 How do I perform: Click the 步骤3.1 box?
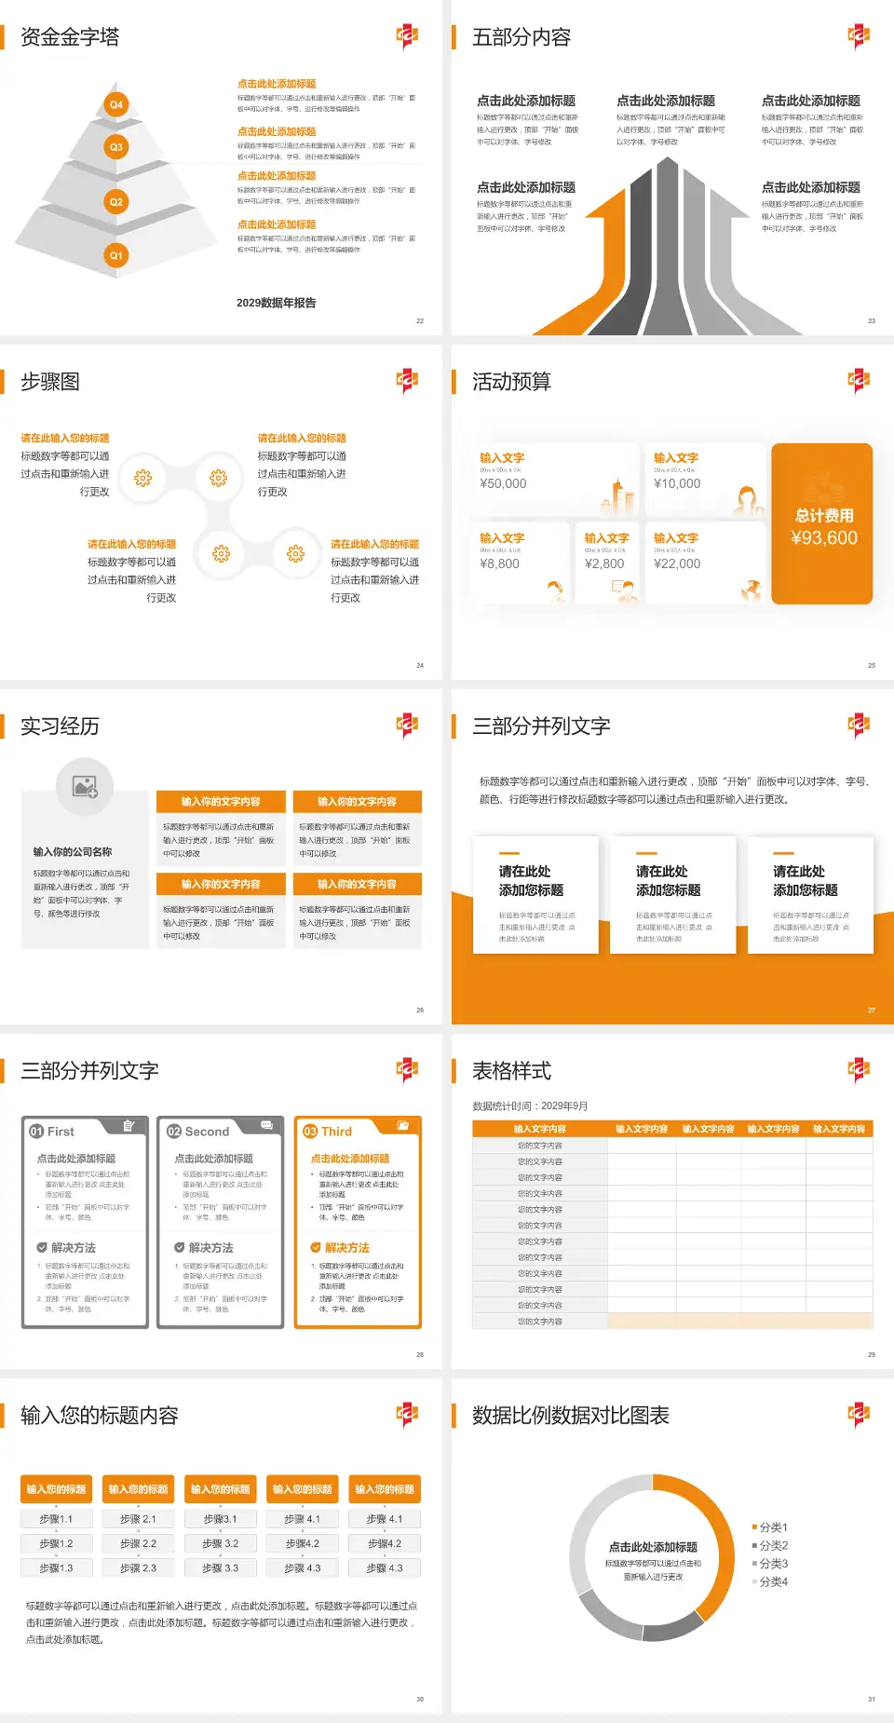pyautogui.click(x=220, y=1519)
